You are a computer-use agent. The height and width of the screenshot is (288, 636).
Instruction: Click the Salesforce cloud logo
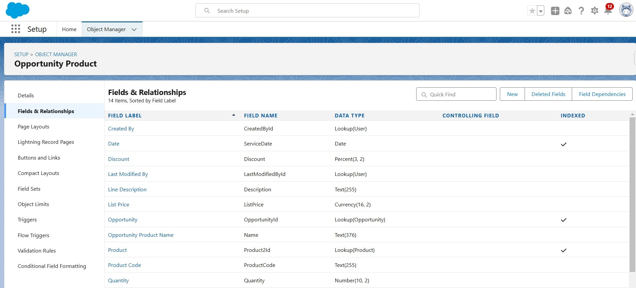17,10
